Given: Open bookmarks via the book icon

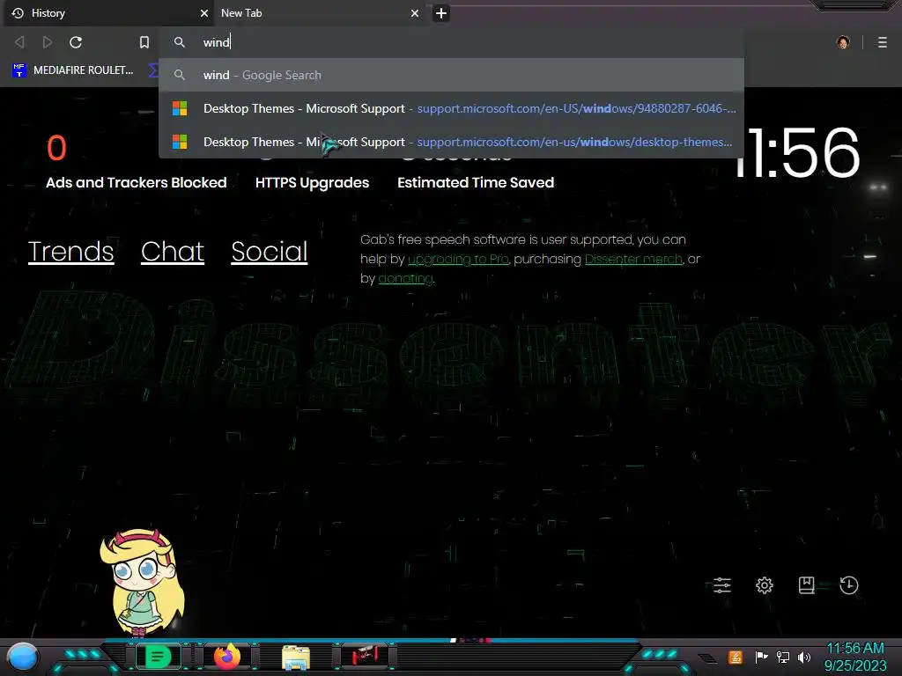Looking at the screenshot, I should point(807,585).
